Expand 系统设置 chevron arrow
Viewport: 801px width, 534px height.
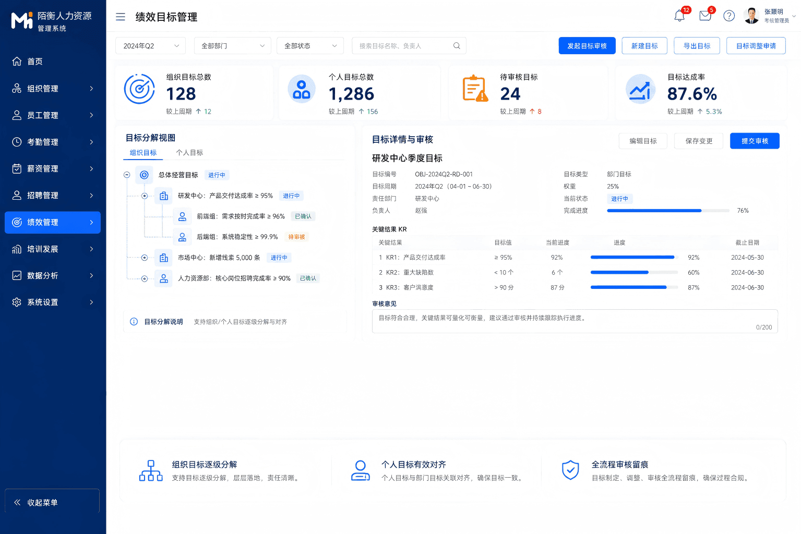click(91, 302)
